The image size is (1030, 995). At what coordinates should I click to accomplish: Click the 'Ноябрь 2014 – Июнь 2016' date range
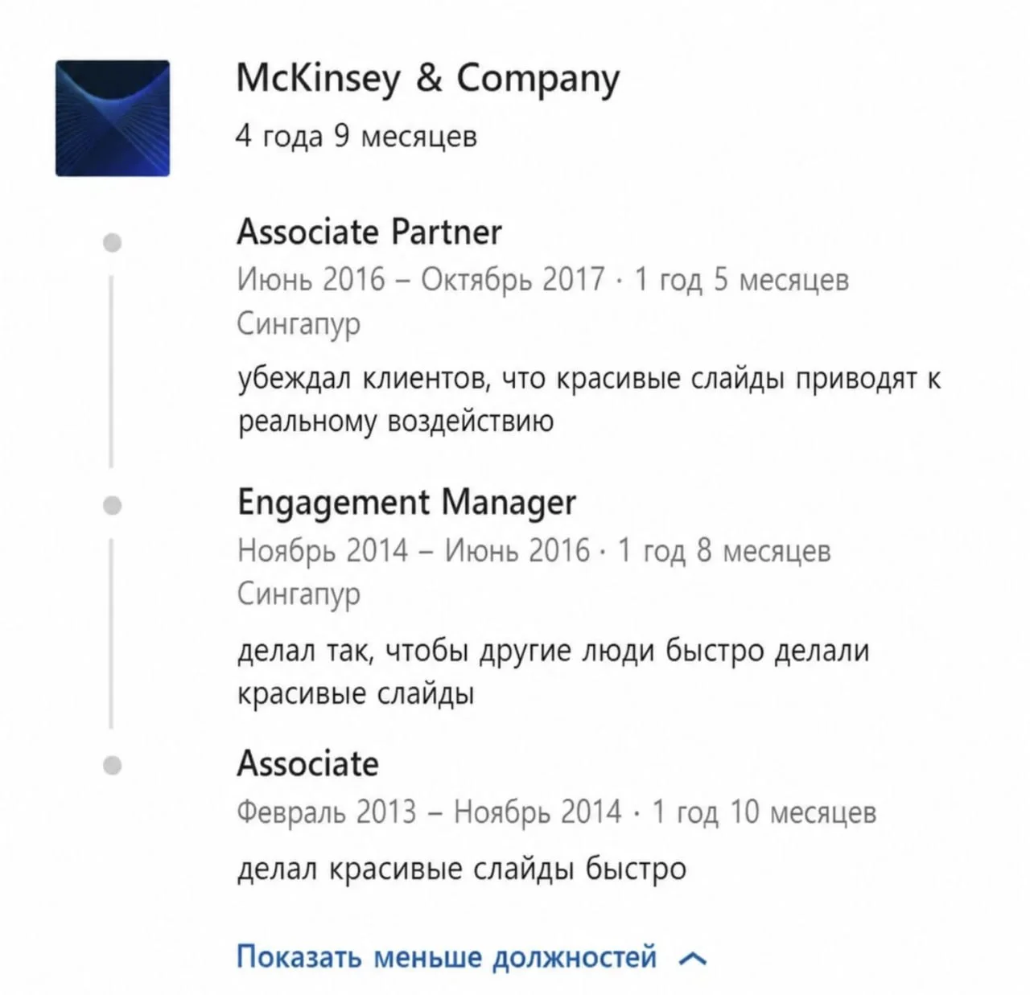point(414,550)
